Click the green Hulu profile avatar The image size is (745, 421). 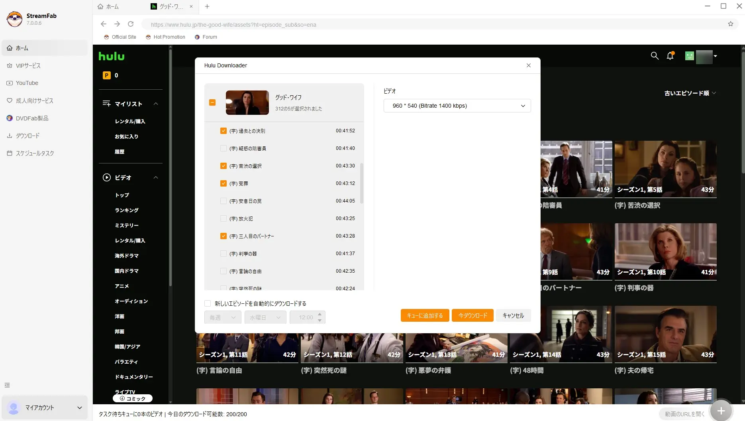coord(690,56)
